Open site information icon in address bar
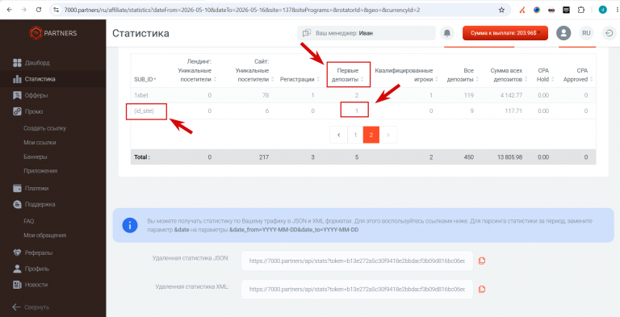Screen dimensions: 620x317 tap(57, 10)
